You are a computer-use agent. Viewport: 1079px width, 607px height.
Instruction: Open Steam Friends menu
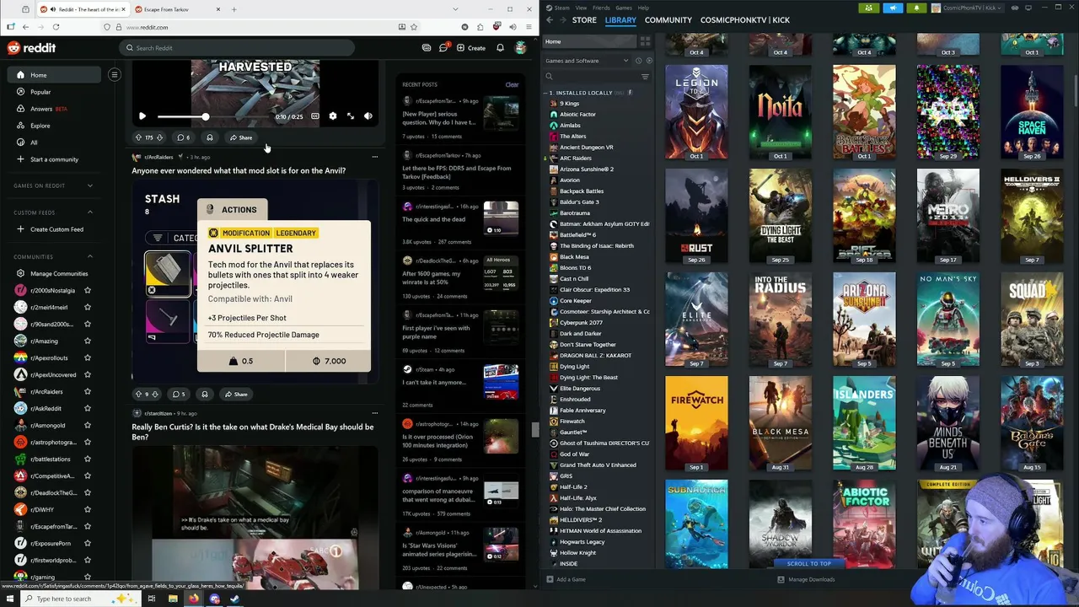point(601,8)
